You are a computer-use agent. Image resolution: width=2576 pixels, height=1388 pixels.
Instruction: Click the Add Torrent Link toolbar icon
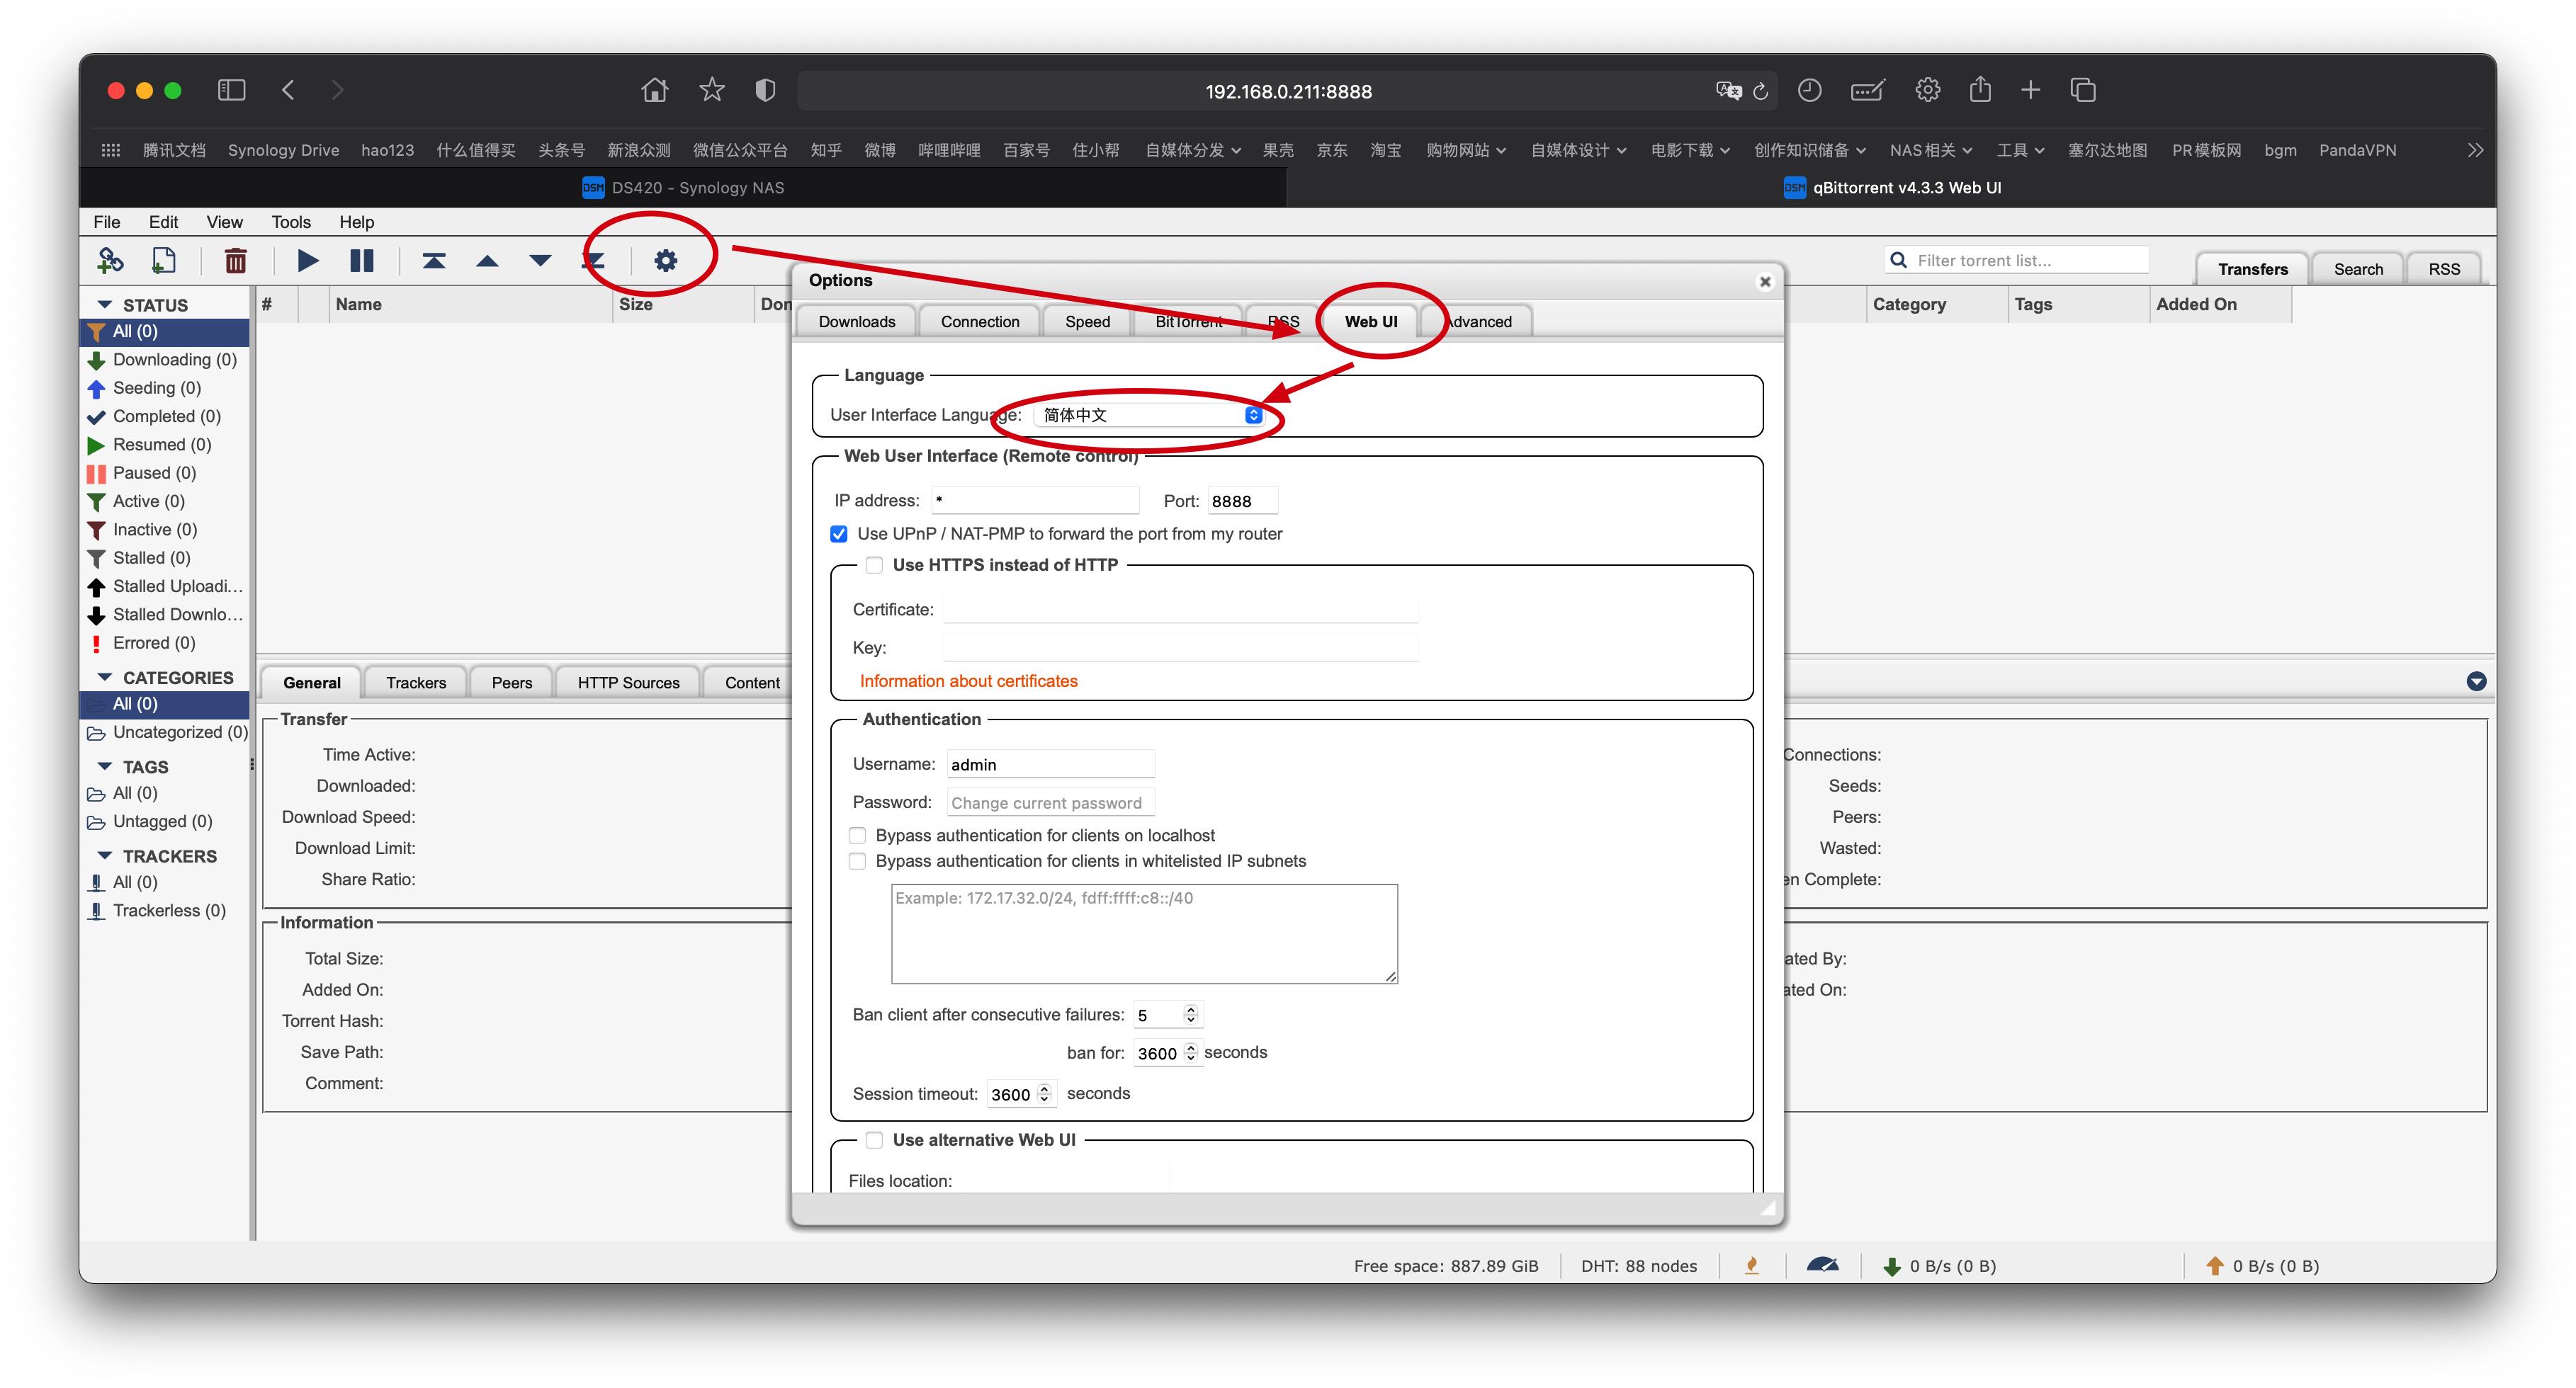tap(110, 261)
